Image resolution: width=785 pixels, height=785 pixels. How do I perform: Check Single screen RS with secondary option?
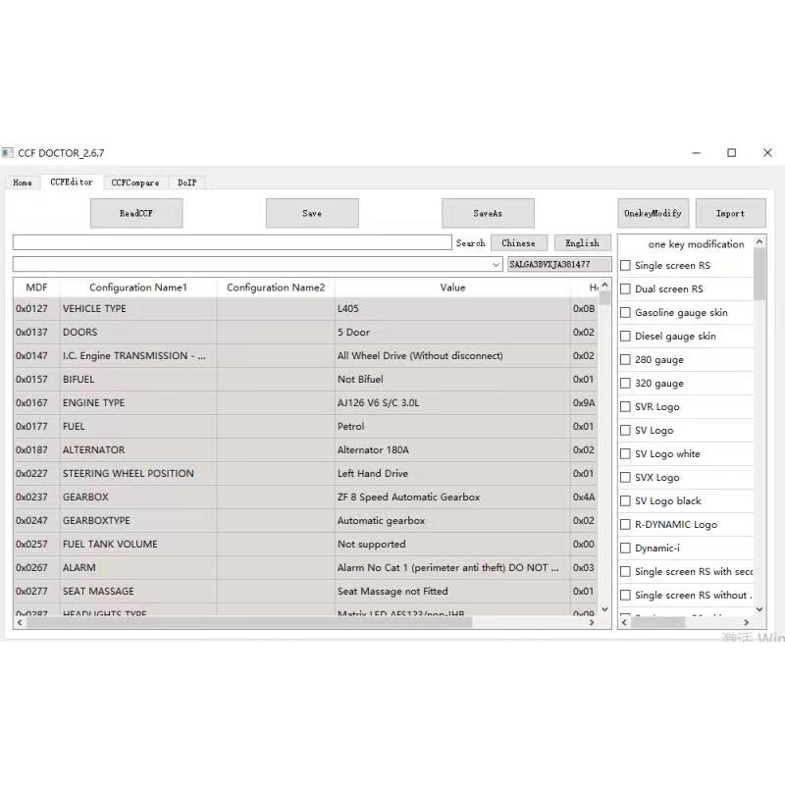(x=625, y=571)
